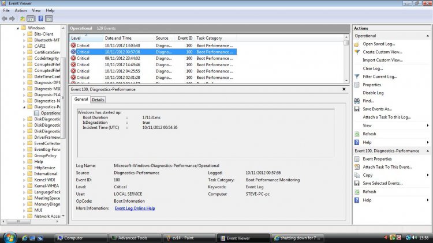Open the Event Log Online Help link

click(x=135, y=208)
